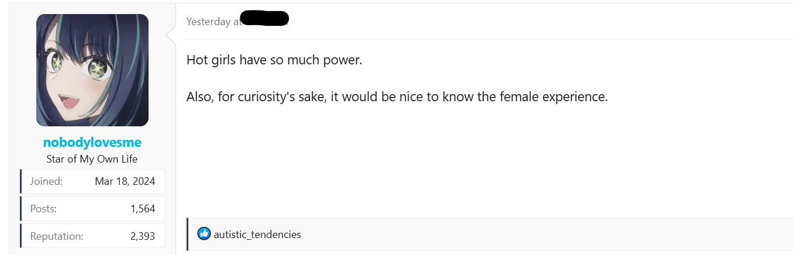Click the "Joined:" label in user stats
Viewport: 793px width, 255px height.
pyautogui.click(x=46, y=181)
